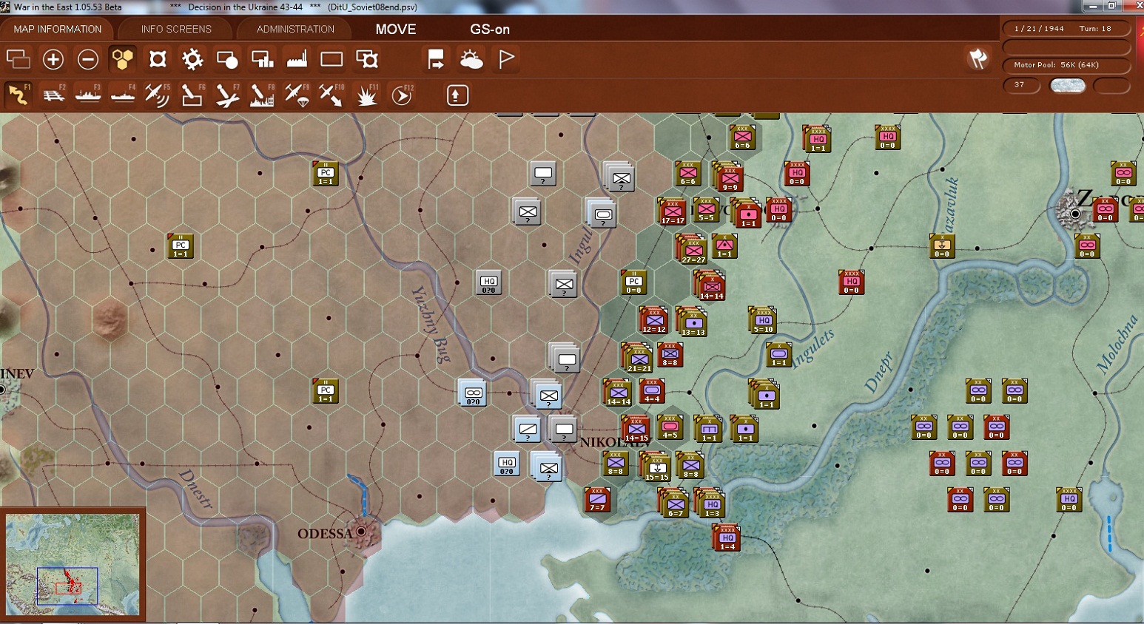Select the 13=13 unit stack
The width and height of the screenshot is (1144, 624).
(693, 322)
